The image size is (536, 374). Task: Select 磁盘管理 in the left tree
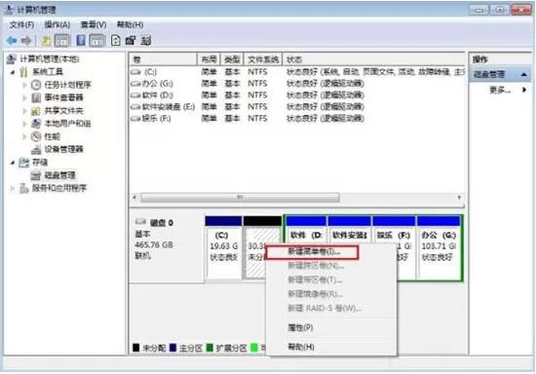point(59,175)
